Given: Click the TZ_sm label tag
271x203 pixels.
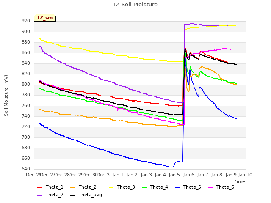Looking at the screenshot, I should (x=45, y=18).
